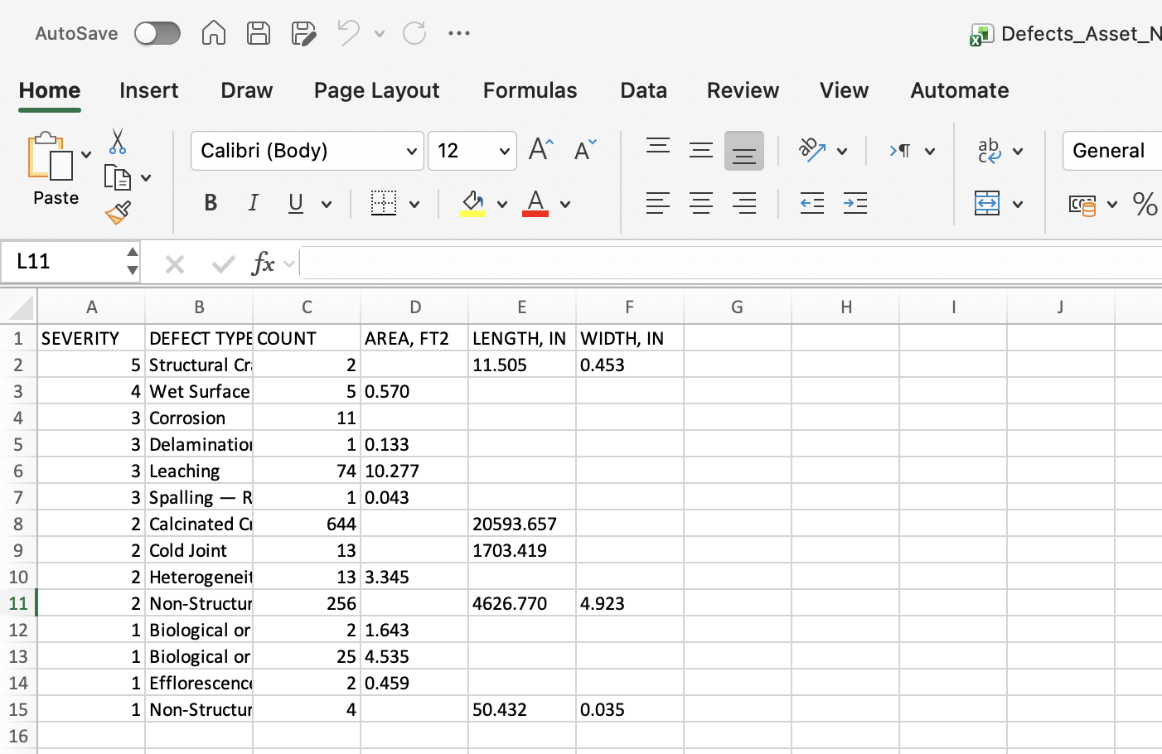Click the text direction paragraph icon
Viewport: 1162px width, 754px height.
(900, 150)
